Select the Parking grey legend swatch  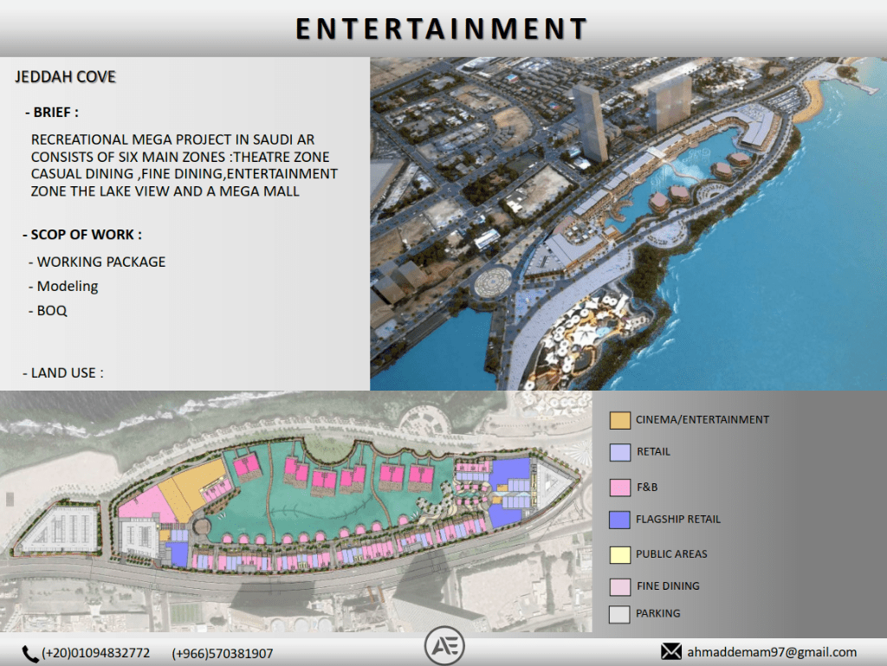pos(619,614)
